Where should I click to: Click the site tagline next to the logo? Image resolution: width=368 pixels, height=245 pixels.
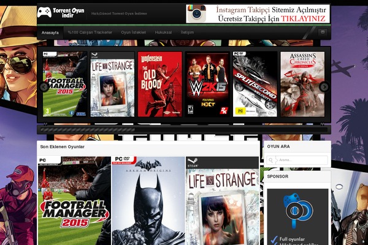pos(119,13)
